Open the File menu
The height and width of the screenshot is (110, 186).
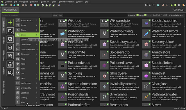click(15, 2)
